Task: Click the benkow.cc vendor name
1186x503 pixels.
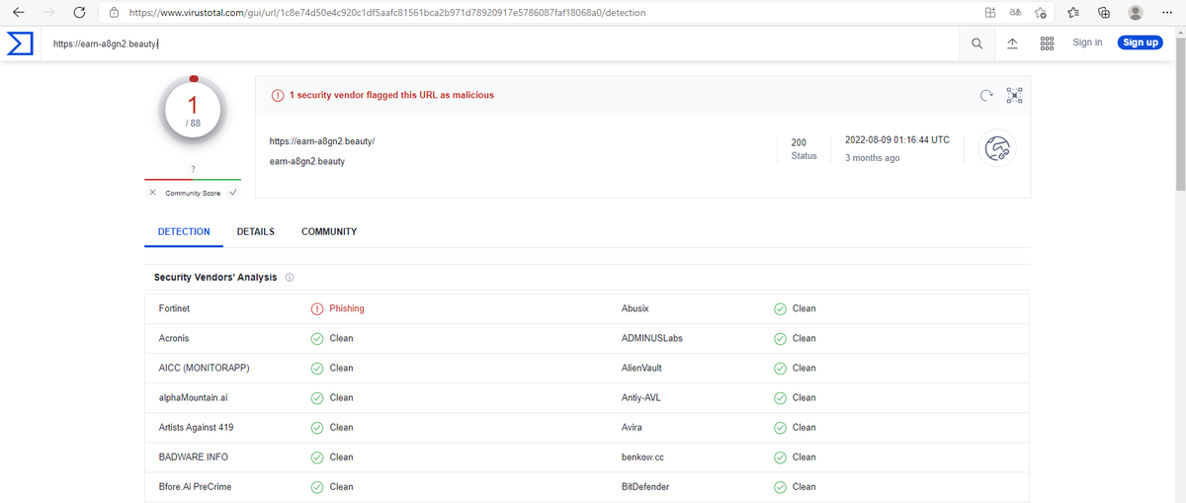Action: pos(642,457)
